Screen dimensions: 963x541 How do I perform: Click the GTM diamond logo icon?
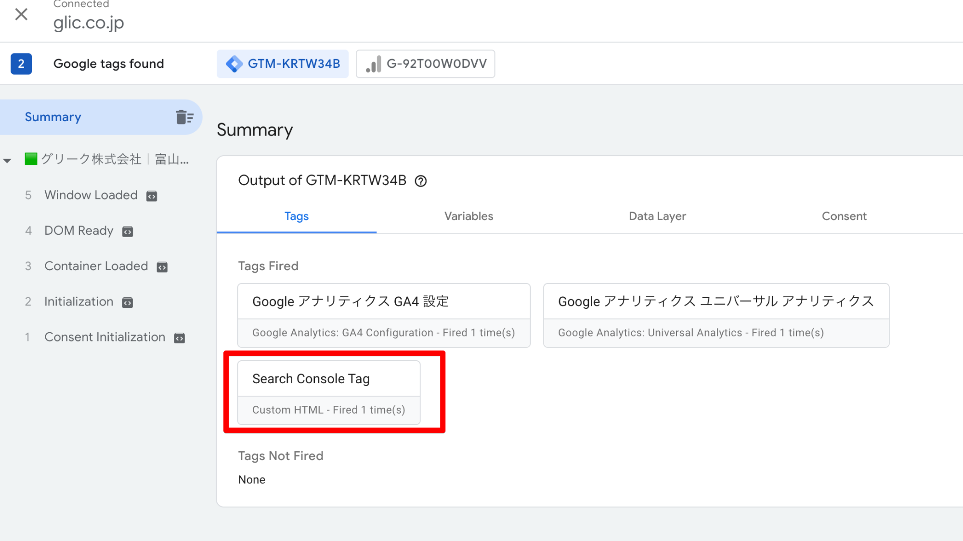tap(234, 63)
